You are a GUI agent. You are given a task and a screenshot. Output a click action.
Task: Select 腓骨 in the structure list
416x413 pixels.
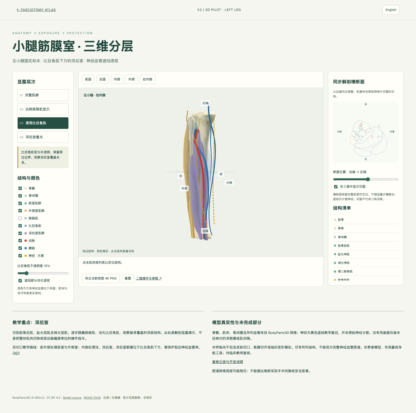coord(366,228)
